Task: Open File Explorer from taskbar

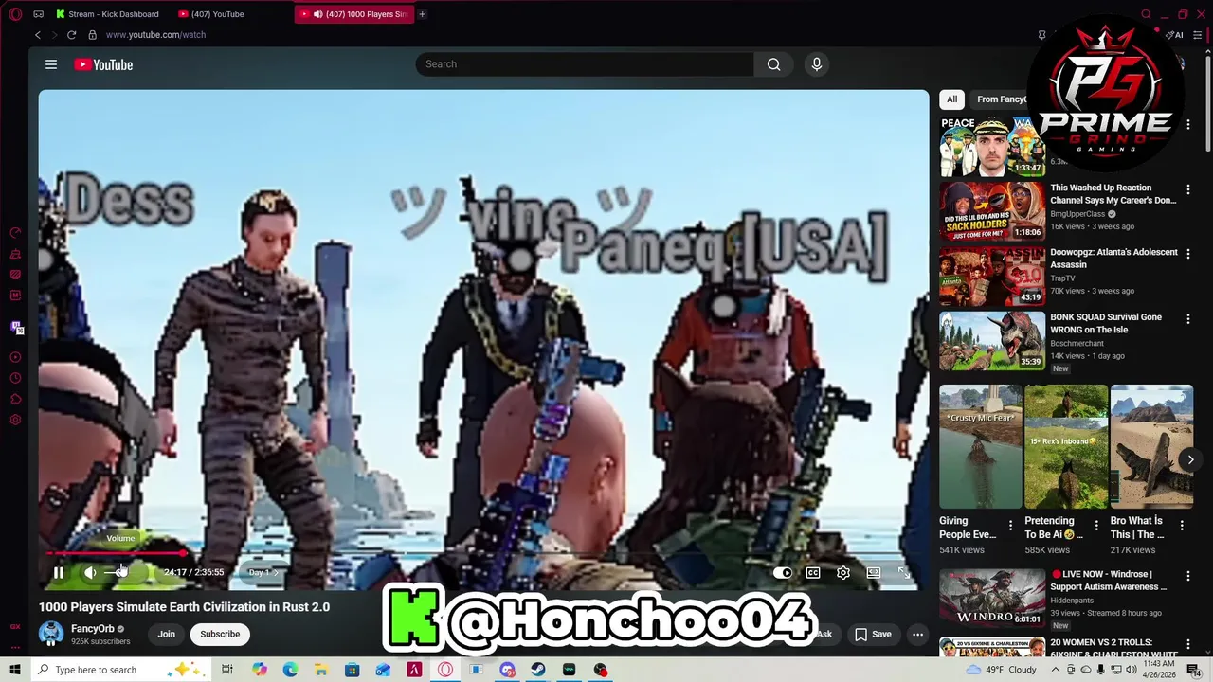Action: tap(320, 670)
